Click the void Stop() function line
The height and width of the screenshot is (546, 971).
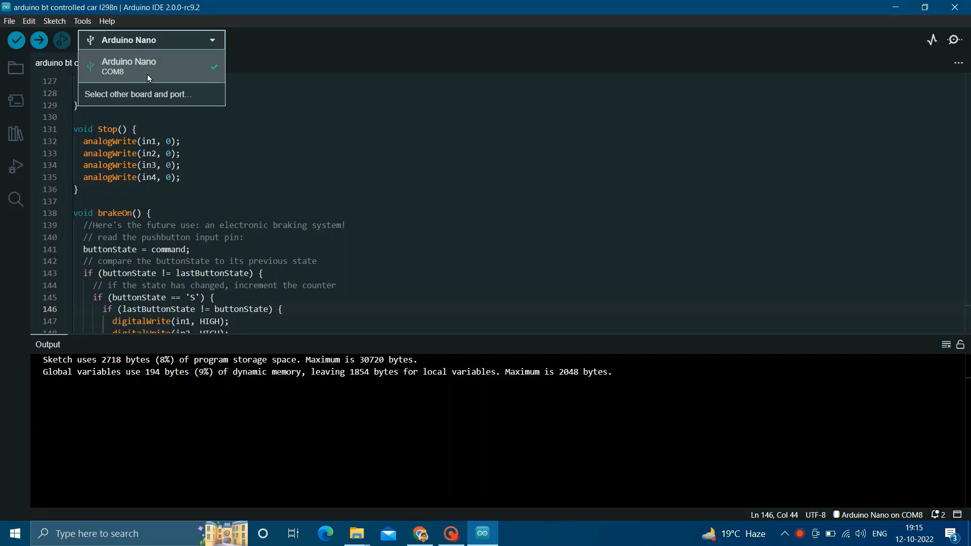point(105,129)
